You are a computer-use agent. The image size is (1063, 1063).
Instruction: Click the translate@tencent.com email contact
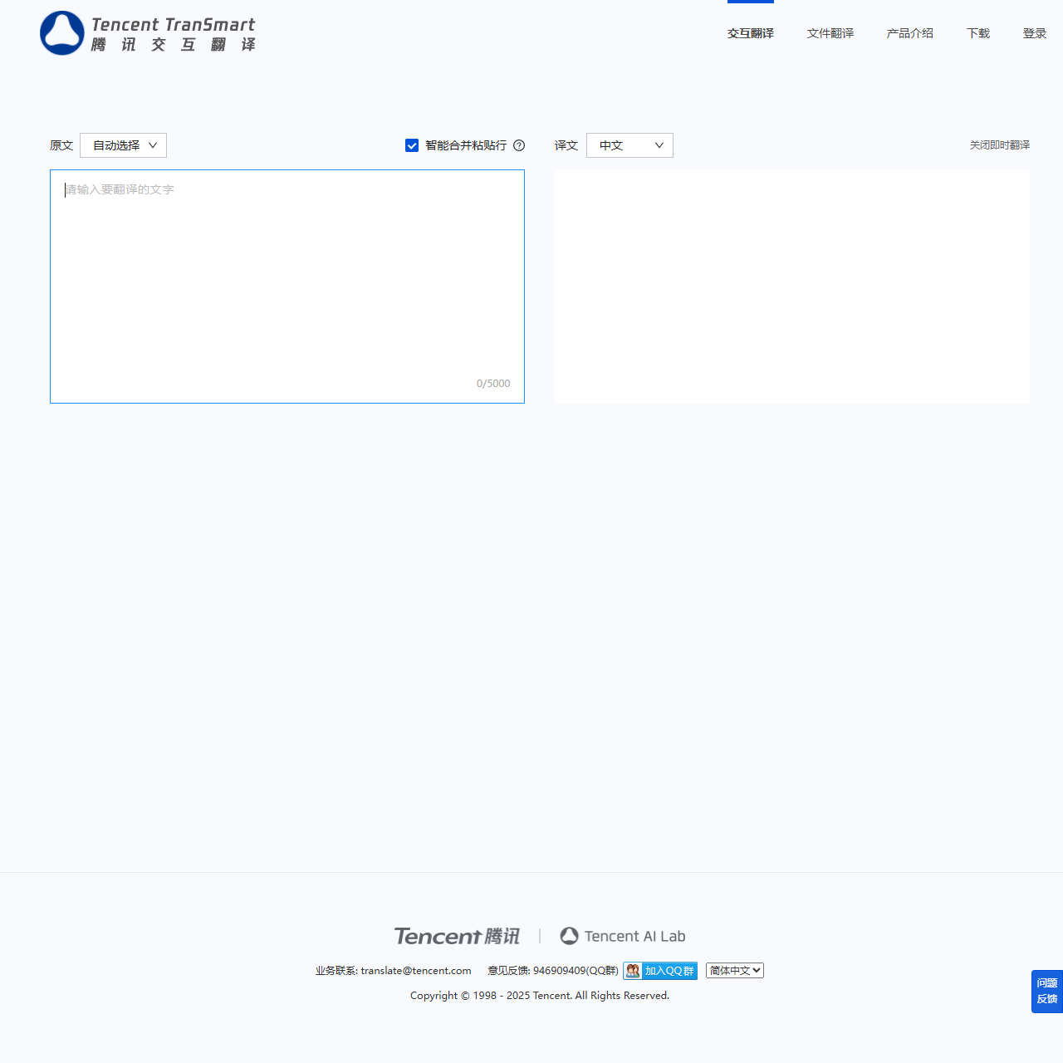(x=415, y=971)
